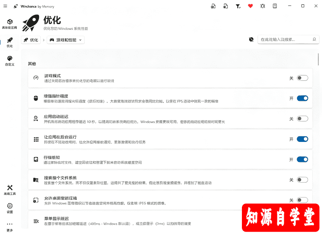The height and width of the screenshot is (236, 322).
Task: Click the 游戏模式 setting title
Action: (53, 76)
